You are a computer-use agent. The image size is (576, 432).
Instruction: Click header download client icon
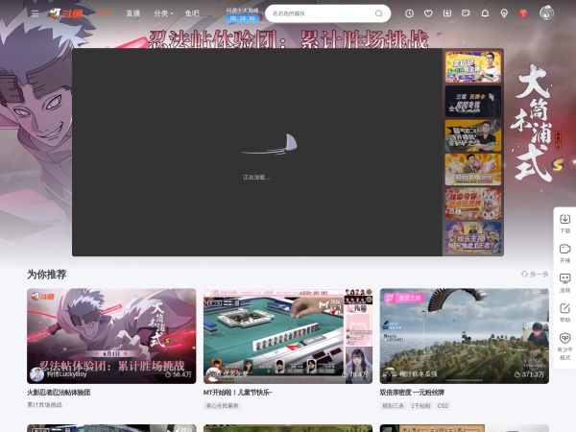[447, 13]
